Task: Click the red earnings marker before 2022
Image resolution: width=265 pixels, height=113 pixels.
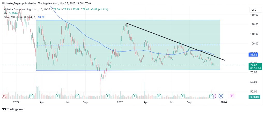Action: [x=4, y=96]
